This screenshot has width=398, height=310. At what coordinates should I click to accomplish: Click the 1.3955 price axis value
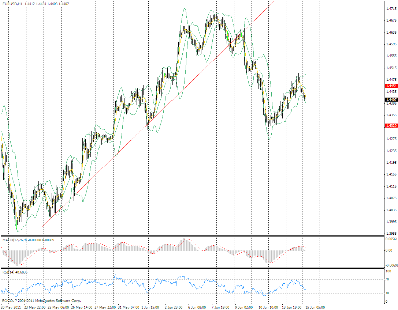coord(391,234)
